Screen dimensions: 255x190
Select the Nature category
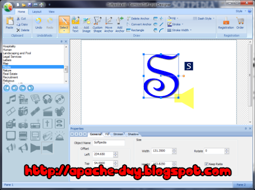33,70
